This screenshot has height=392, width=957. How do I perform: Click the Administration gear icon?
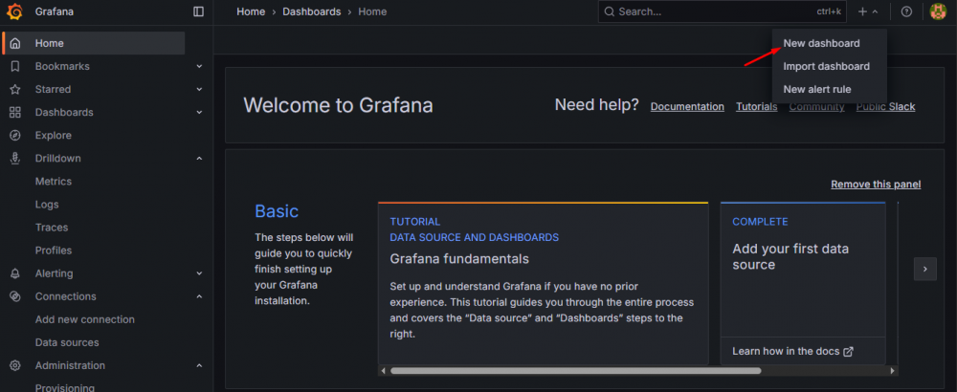(14, 365)
